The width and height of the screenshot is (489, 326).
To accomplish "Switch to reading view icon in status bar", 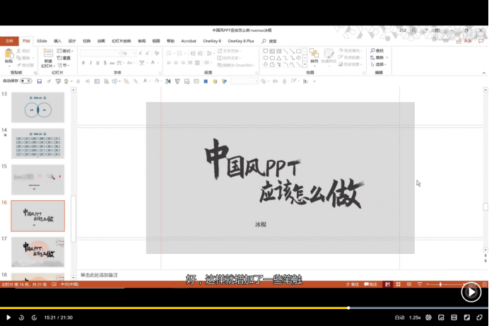I will tap(409, 284).
